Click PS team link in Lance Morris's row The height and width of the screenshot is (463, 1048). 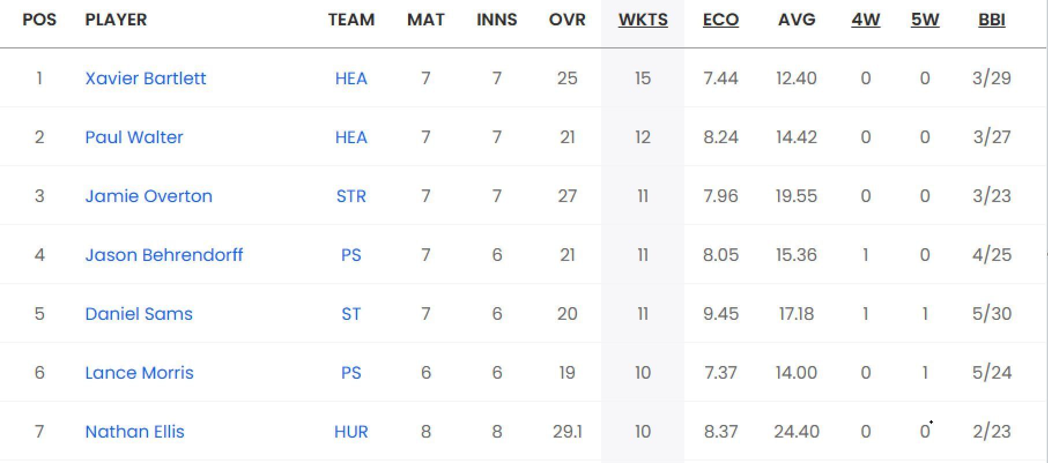click(351, 372)
